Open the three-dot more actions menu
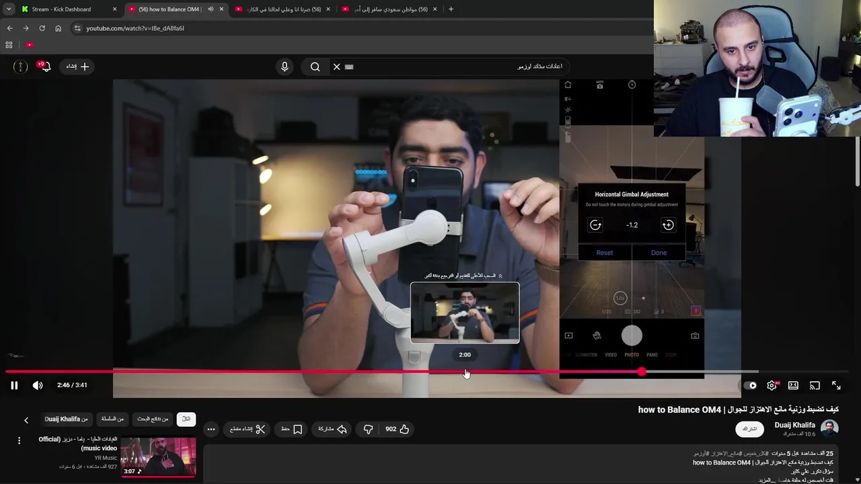The height and width of the screenshot is (484, 861). 211,429
